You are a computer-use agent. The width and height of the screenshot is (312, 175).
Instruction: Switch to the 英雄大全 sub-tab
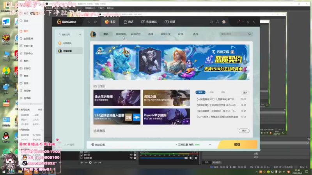165,34
